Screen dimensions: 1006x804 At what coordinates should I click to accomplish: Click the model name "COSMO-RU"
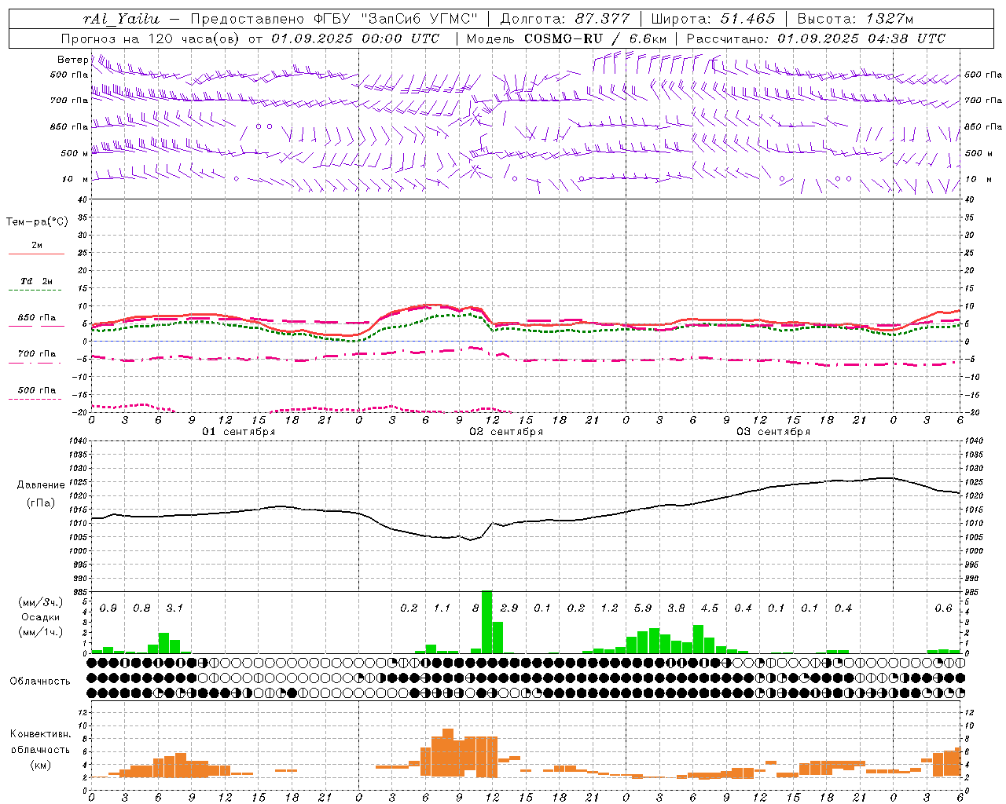pos(563,38)
